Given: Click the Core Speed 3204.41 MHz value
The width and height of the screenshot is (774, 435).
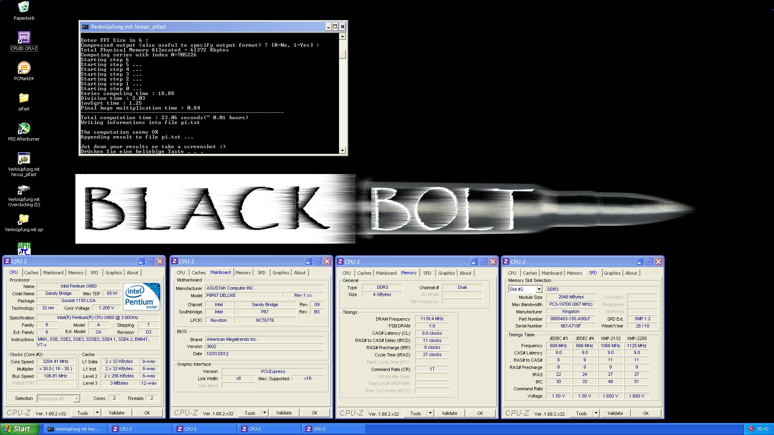Looking at the screenshot, I should [x=56, y=362].
